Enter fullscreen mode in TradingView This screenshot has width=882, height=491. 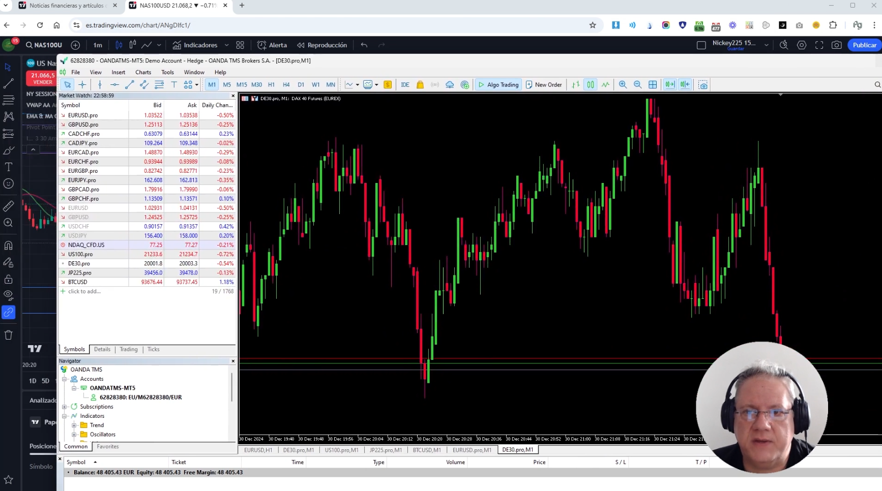[x=819, y=45]
